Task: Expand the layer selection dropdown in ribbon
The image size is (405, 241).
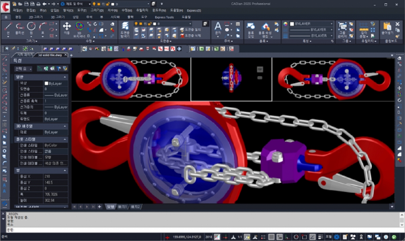Action: [190, 24]
